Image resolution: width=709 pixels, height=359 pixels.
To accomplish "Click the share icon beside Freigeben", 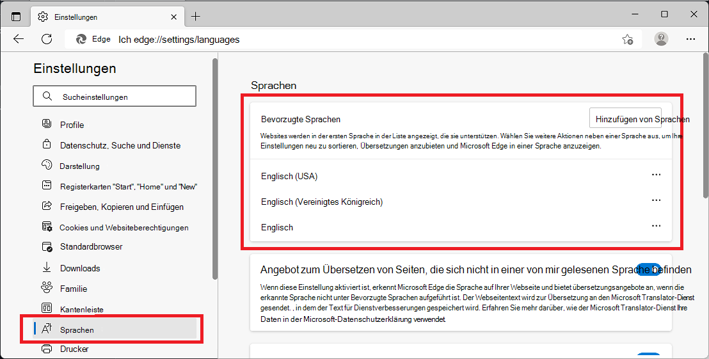I will [47, 205].
